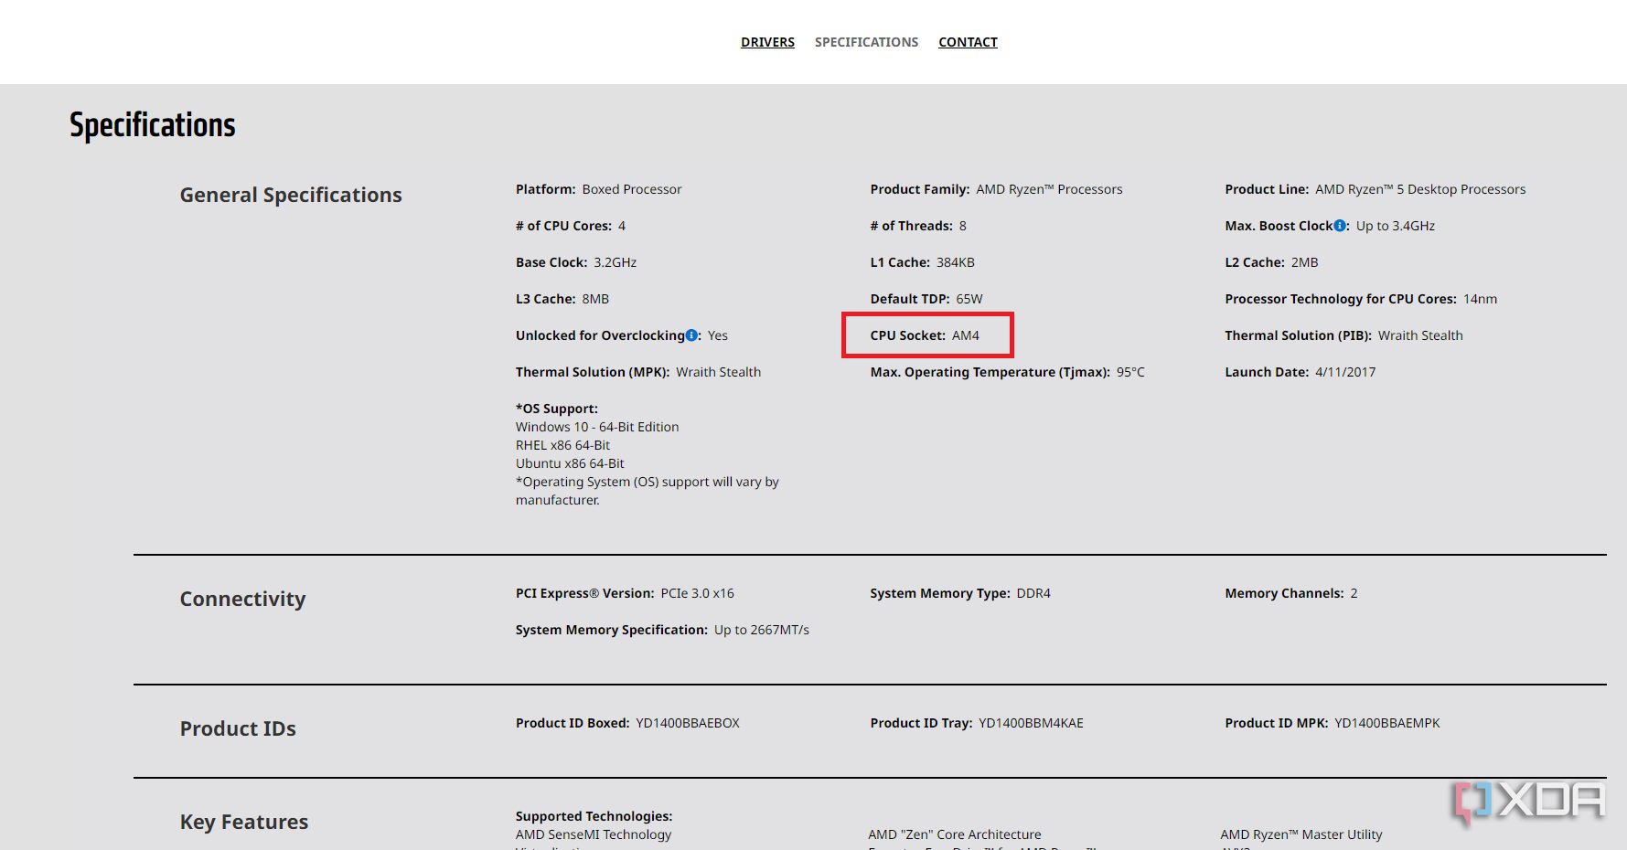Select '# of CPU Cores: 4' text
The height and width of the screenshot is (850, 1627).
[571, 226]
